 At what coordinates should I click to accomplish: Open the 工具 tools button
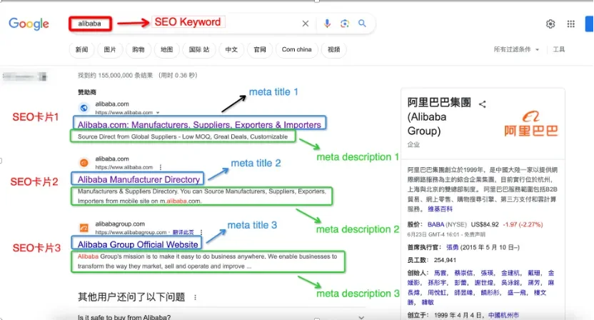[x=558, y=49]
